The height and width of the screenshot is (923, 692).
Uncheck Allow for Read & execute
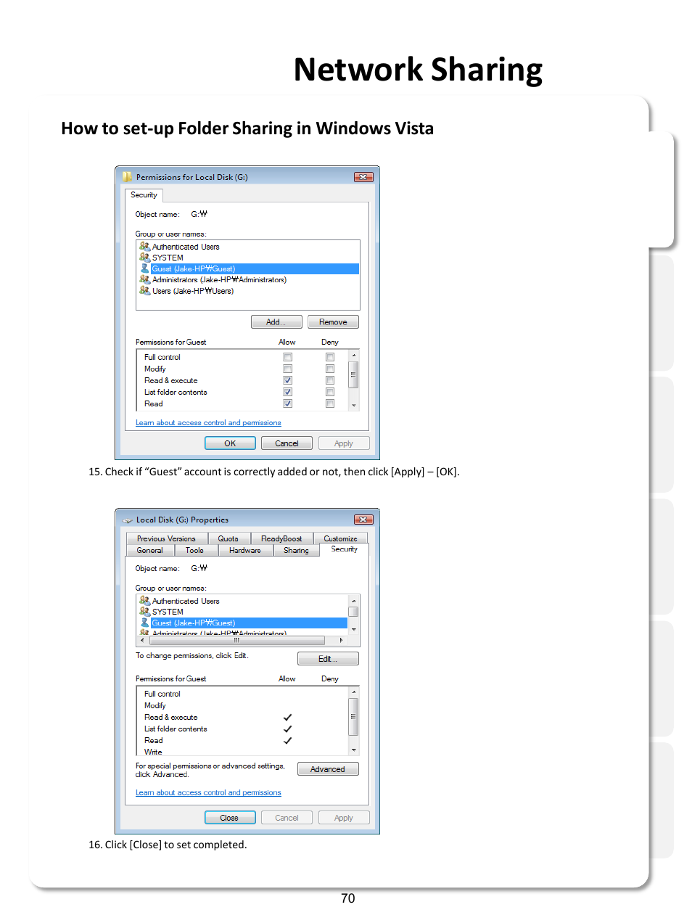coord(288,380)
